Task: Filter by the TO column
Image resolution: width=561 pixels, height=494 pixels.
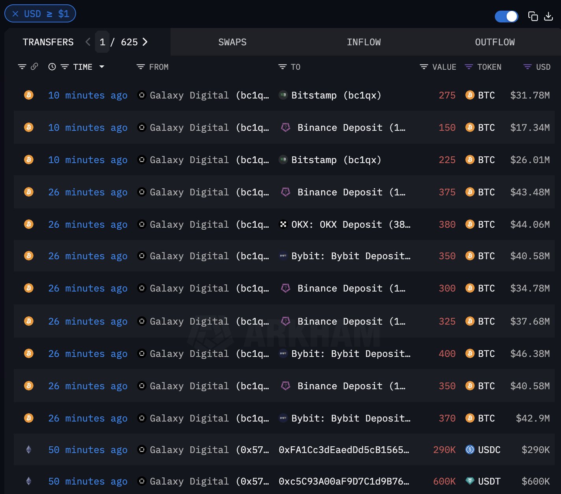Action: coord(282,67)
